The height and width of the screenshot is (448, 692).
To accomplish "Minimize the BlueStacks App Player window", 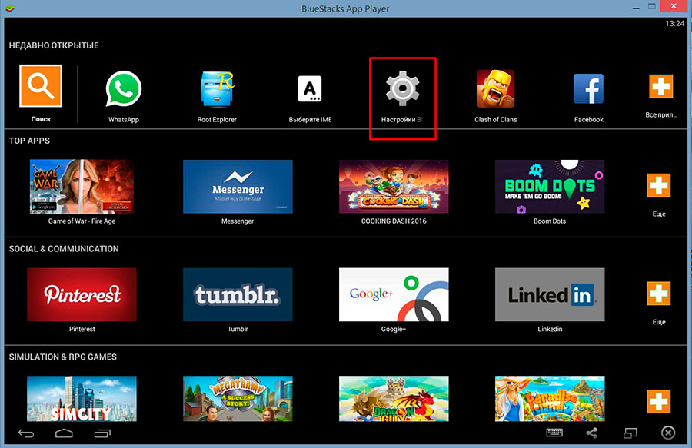I will click(636, 8).
